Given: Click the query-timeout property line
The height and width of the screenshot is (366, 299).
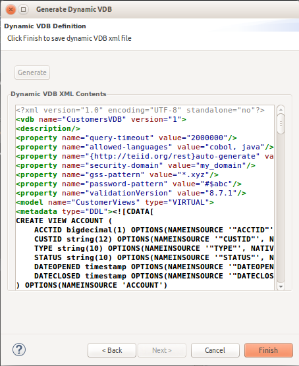Looking at the screenshot, I should point(126,138).
